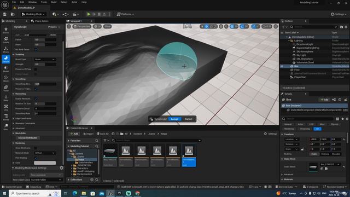The width and height of the screenshot is (350, 197).
Task: Click the Outliner add folder icon
Action: tap(341, 27)
